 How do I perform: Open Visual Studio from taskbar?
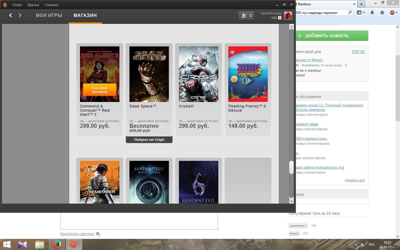[22, 244]
